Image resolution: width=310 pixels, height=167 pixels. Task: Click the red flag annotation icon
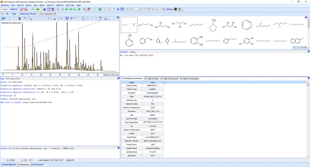[71, 18]
